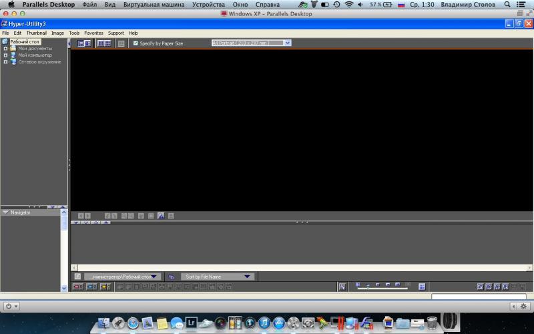The image size is (534, 334).
Task: Click the first of the four icons at bottom right
Action: click(x=480, y=287)
